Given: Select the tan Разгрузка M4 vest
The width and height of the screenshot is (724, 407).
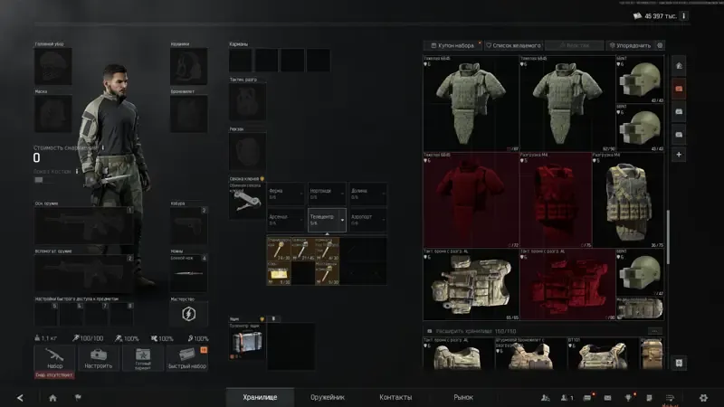Looking at the screenshot, I should [x=628, y=200].
